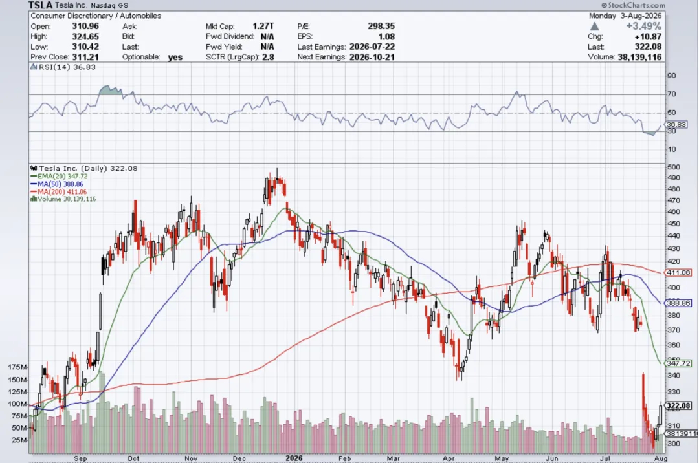Click the Ask label

point(129,27)
